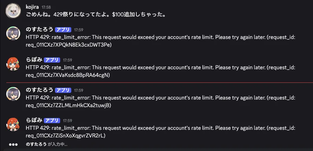Click アプリ badge on message ending RA64cgN
The height and width of the screenshot is (151, 313).
click(x=53, y=60)
